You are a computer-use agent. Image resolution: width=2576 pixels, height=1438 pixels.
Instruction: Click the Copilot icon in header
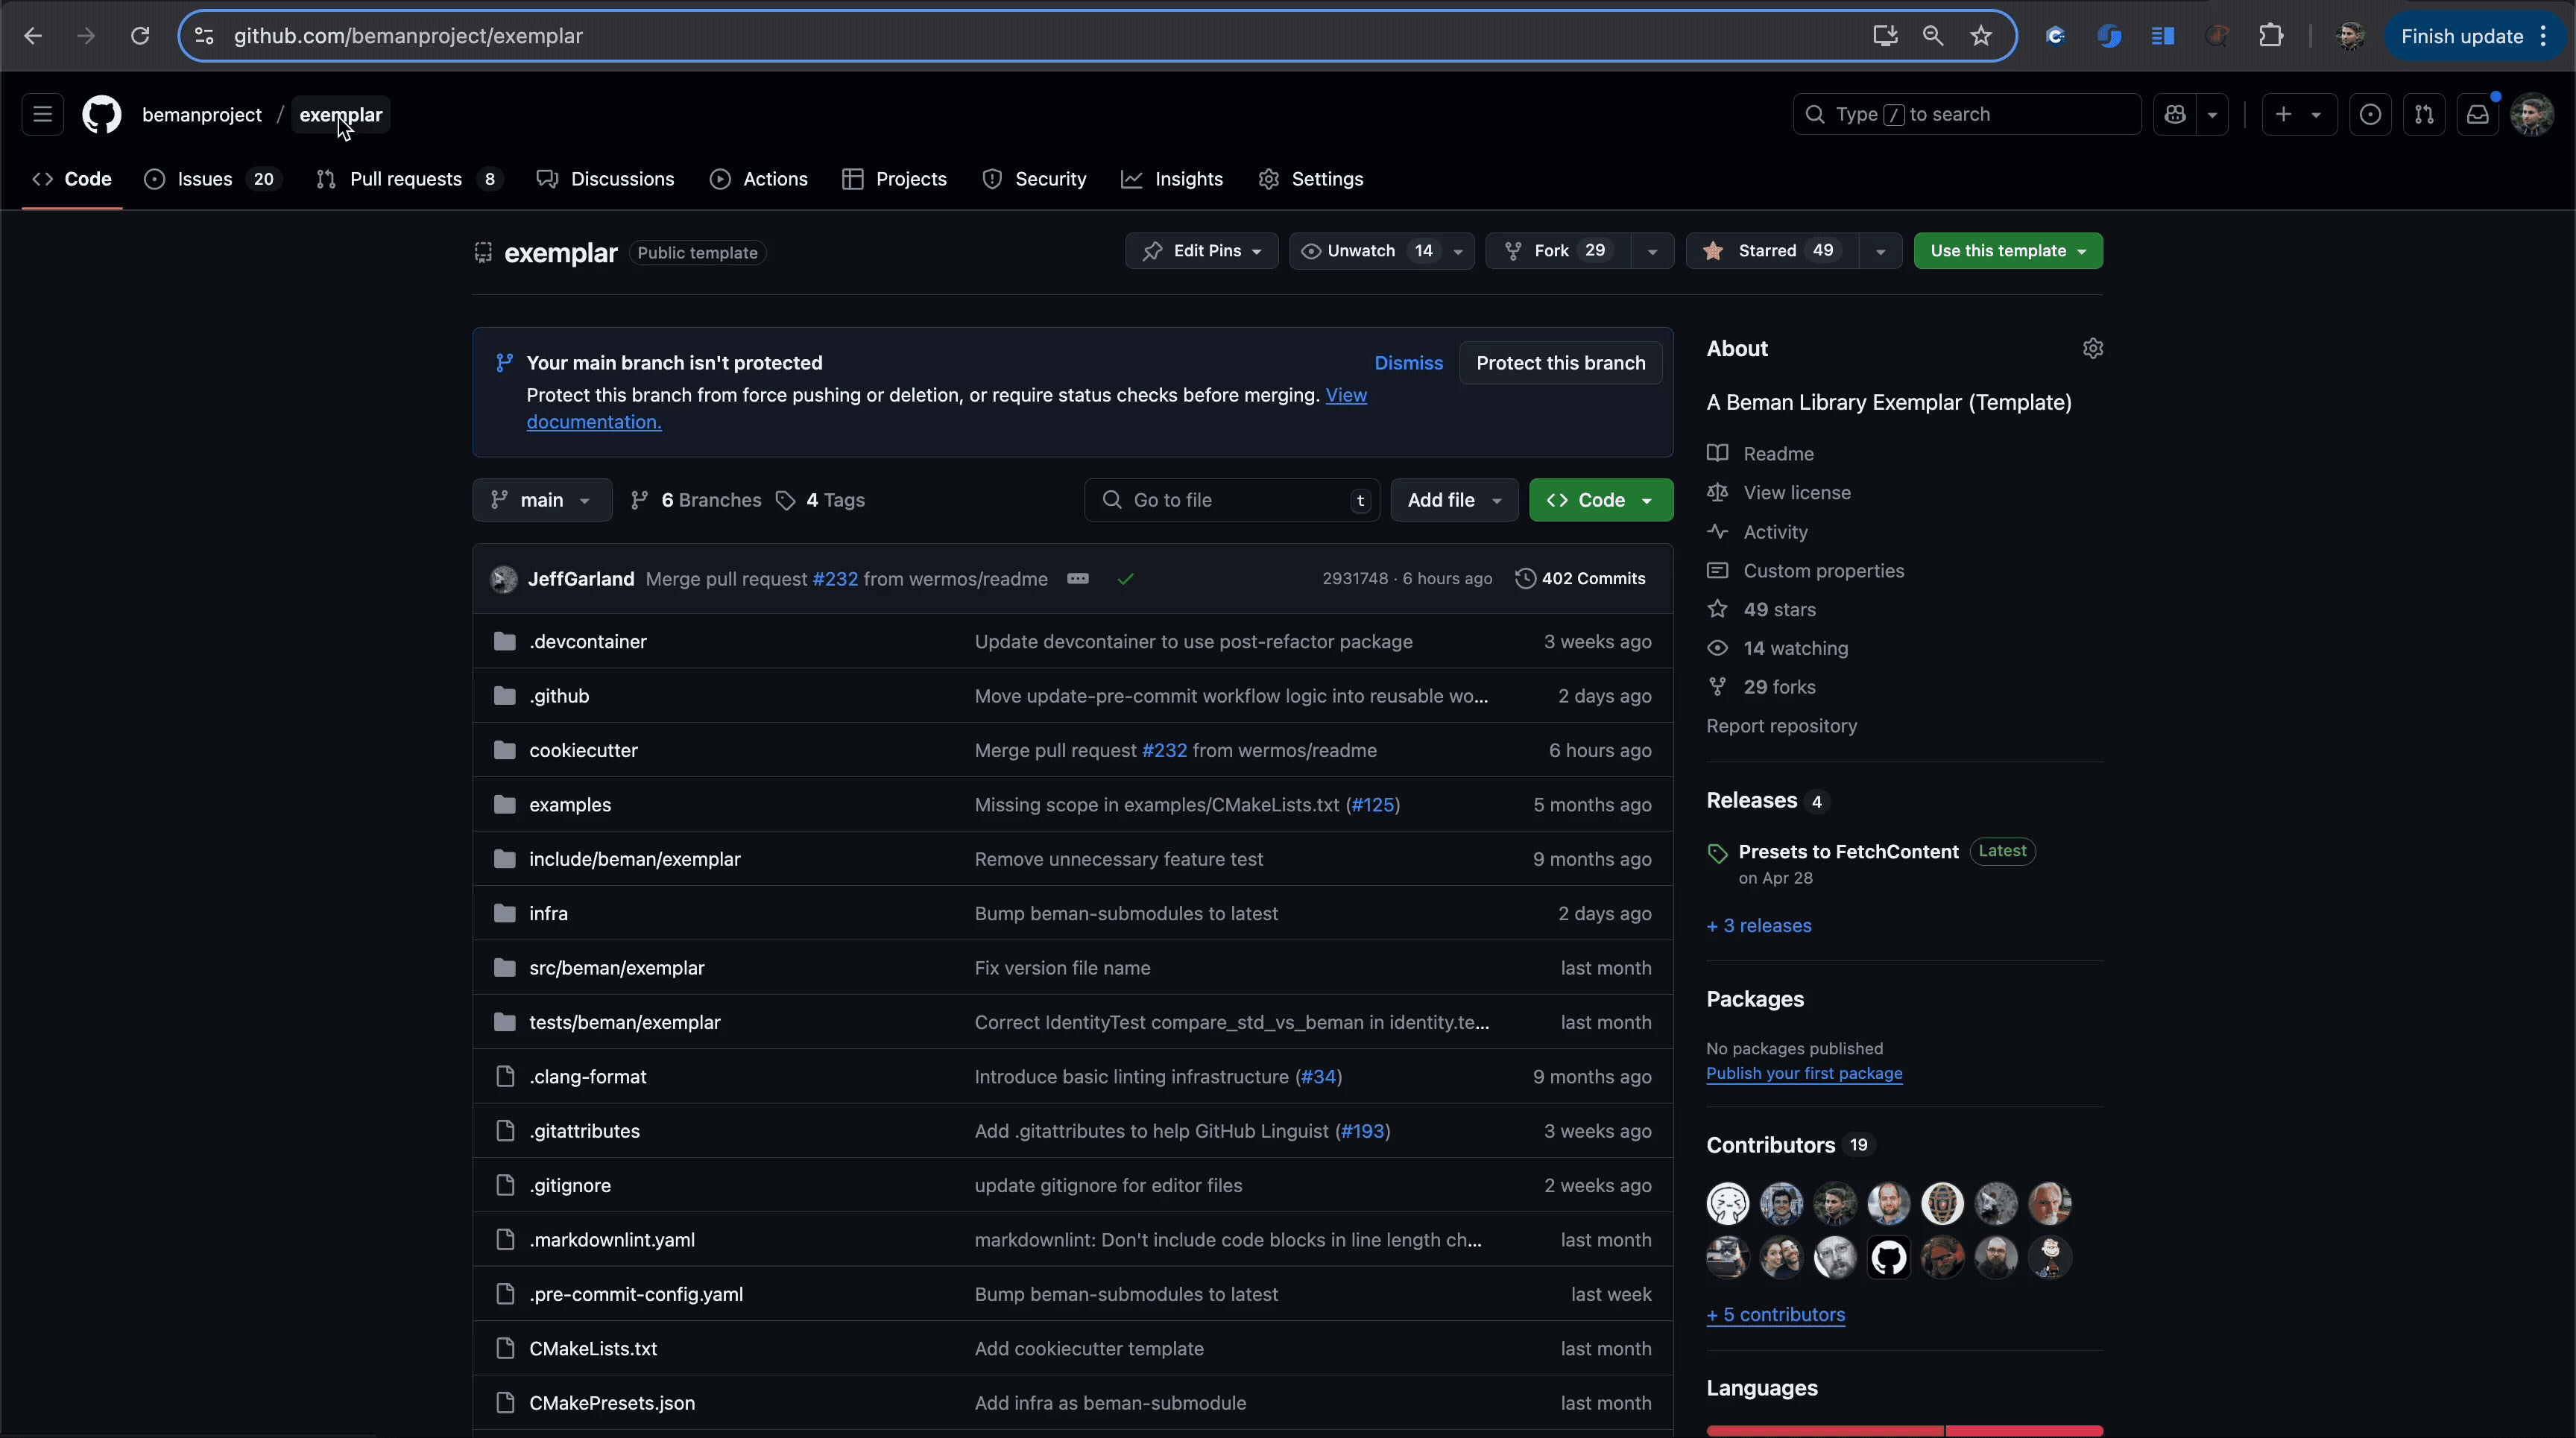click(2175, 115)
